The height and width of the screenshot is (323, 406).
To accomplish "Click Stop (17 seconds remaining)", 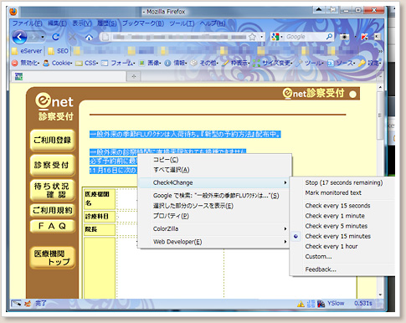I will [x=344, y=182].
